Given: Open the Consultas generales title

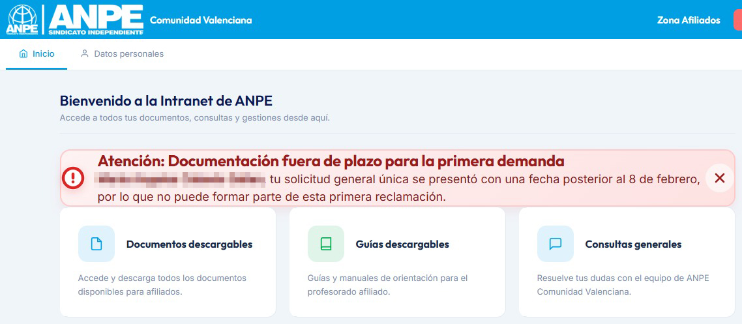Looking at the screenshot, I should [x=633, y=244].
